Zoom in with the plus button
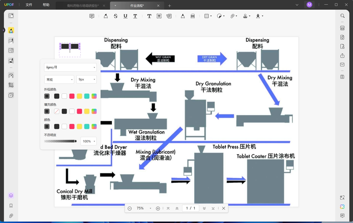Image resolution: width=353 pixels, height=223 pixels. [158, 208]
